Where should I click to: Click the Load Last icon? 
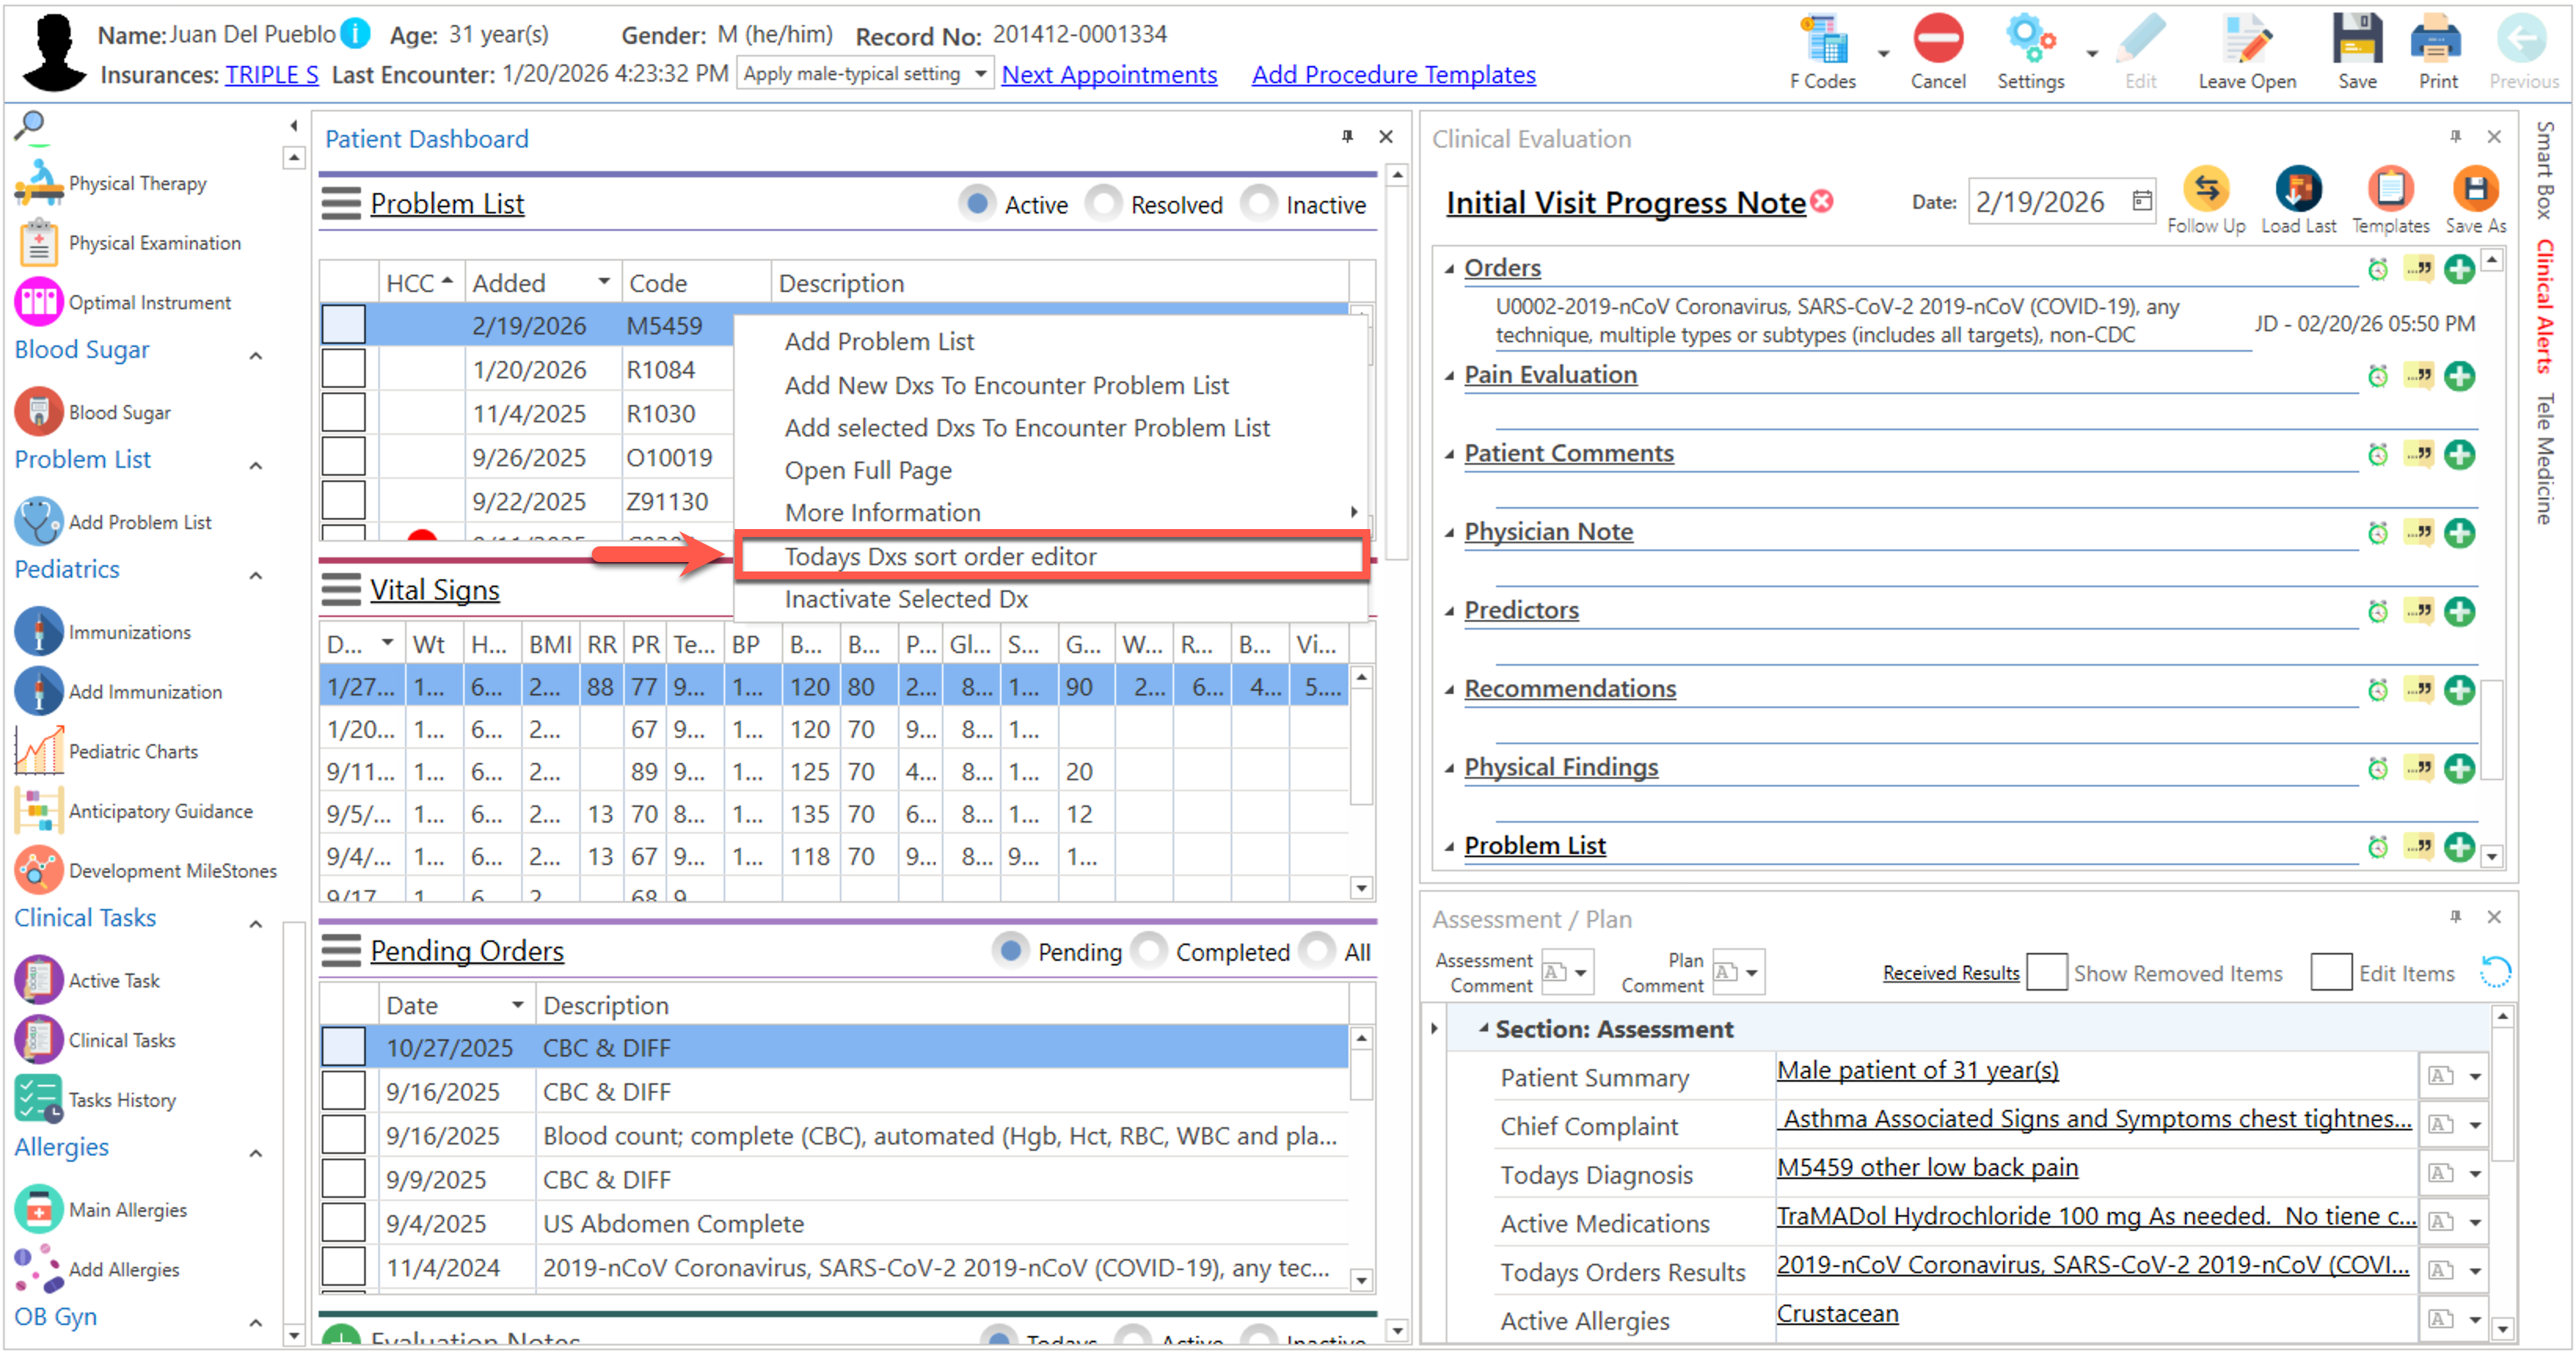tap(2297, 190)
